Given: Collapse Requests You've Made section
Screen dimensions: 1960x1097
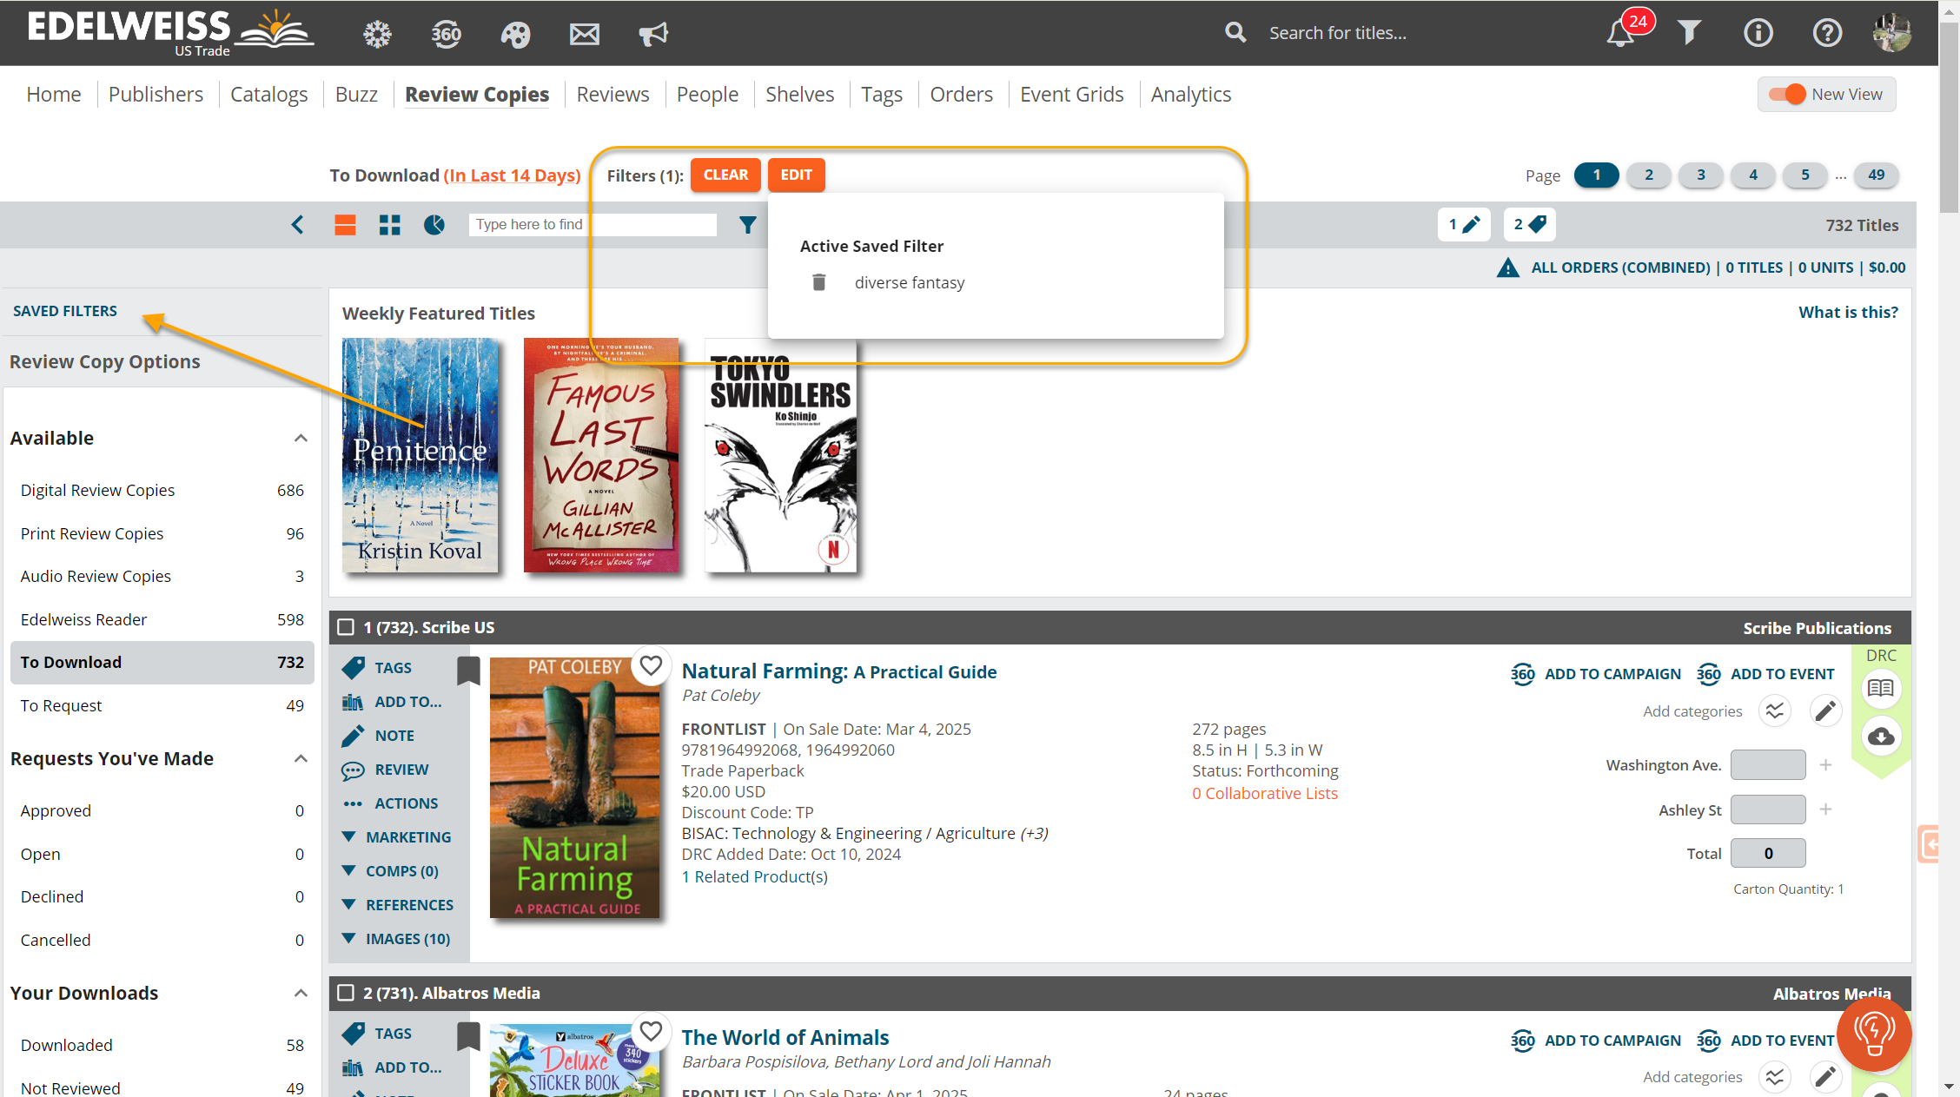Looking at the screenshot, I should [x=301, y=758].
